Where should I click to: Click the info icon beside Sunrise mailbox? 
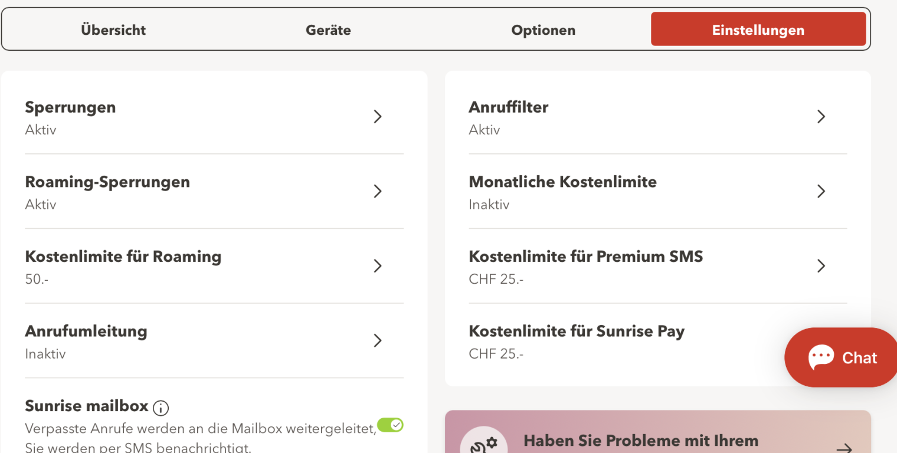point(161,408)
